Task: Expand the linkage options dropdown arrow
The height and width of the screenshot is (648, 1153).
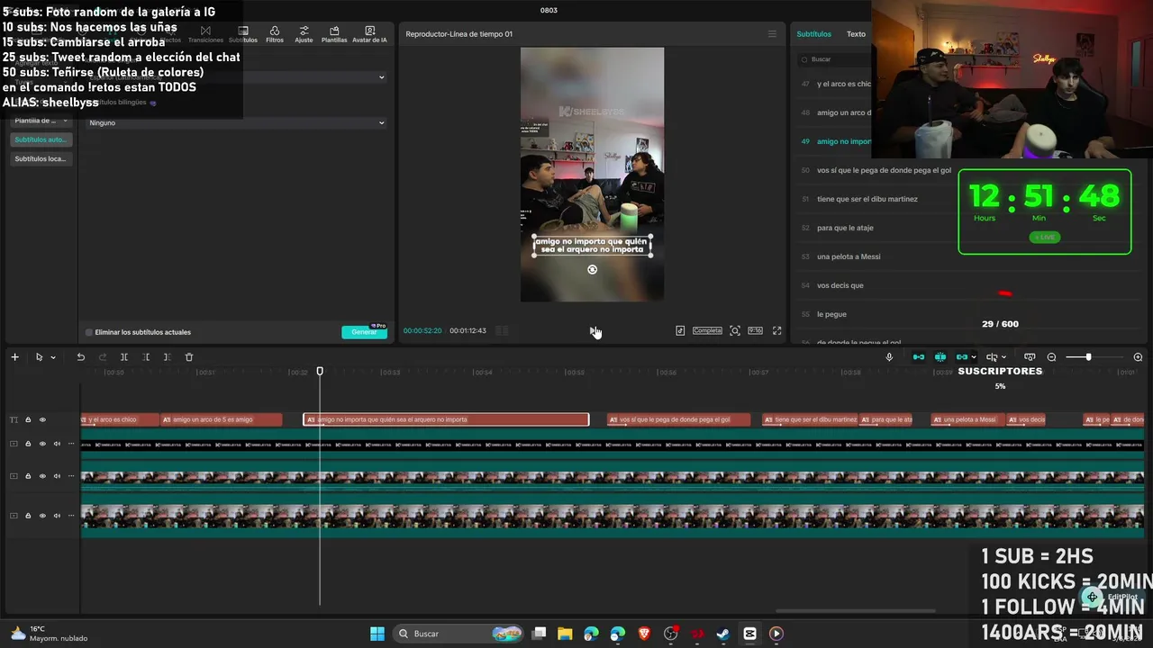Action: 974,357
